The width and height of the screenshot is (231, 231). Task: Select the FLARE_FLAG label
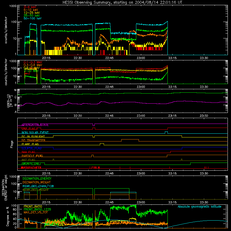pos(30,144)
